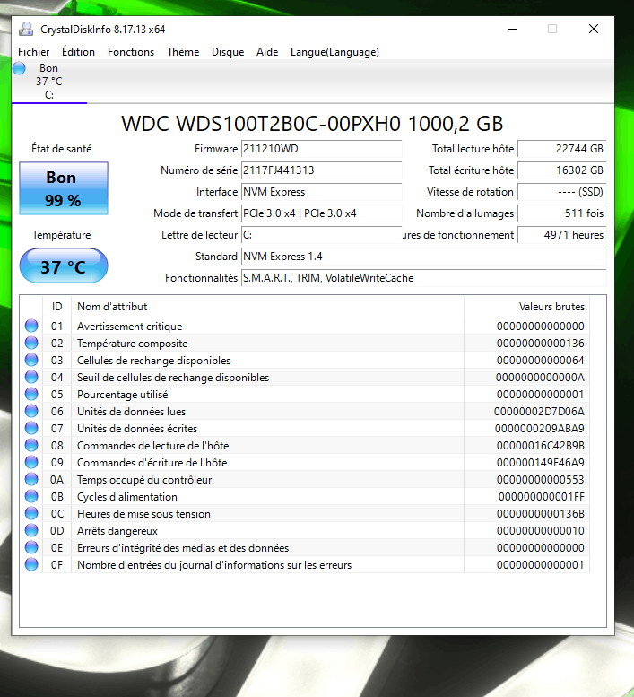Viewport: 634px width, 697px height.
Task: Open the Langue(Language) menu
Action: [334, 52]
